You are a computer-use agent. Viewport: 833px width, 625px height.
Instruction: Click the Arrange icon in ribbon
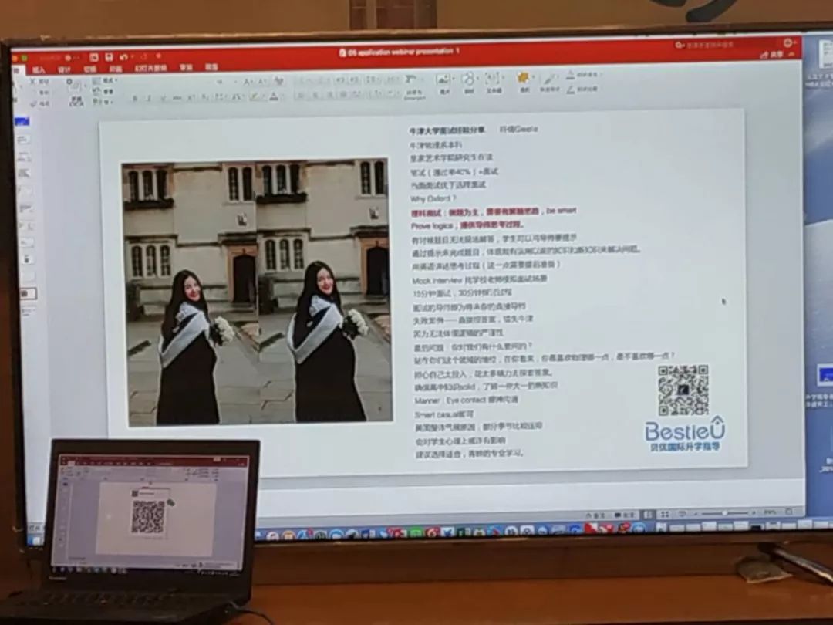coord(524,79)
